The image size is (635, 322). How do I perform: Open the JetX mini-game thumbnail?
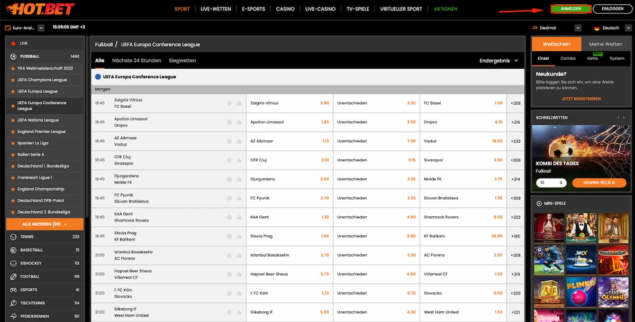coord(581,260)
